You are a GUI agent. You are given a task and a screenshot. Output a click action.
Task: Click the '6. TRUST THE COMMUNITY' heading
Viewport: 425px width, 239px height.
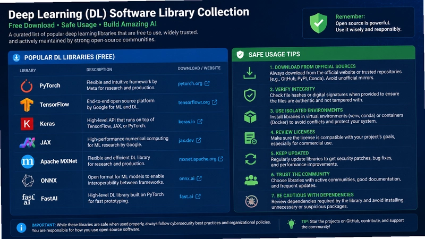(x=300, y=174)
